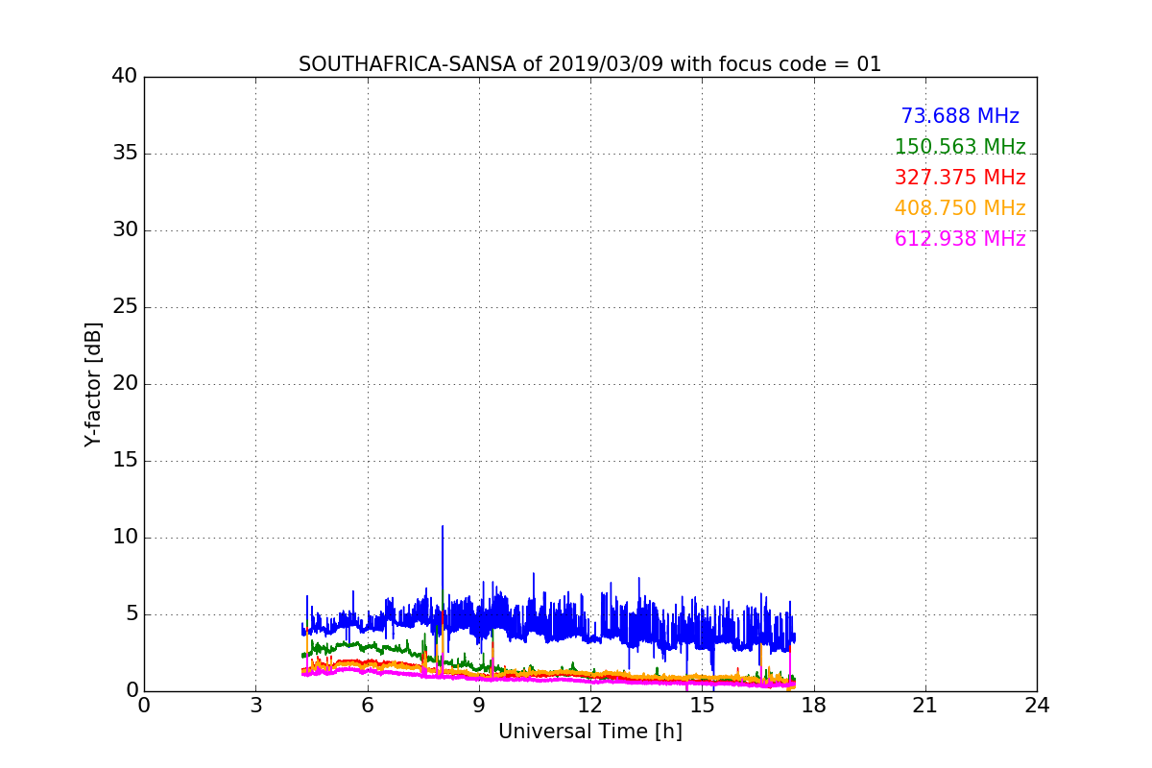Click the Y-factor [dB] axis label
This screenshot has height=768, width=1152.
click(93, 384)
